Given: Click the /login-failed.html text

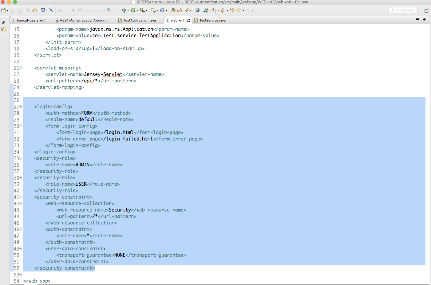Looking at the screenshot, I should pos(128,139).
